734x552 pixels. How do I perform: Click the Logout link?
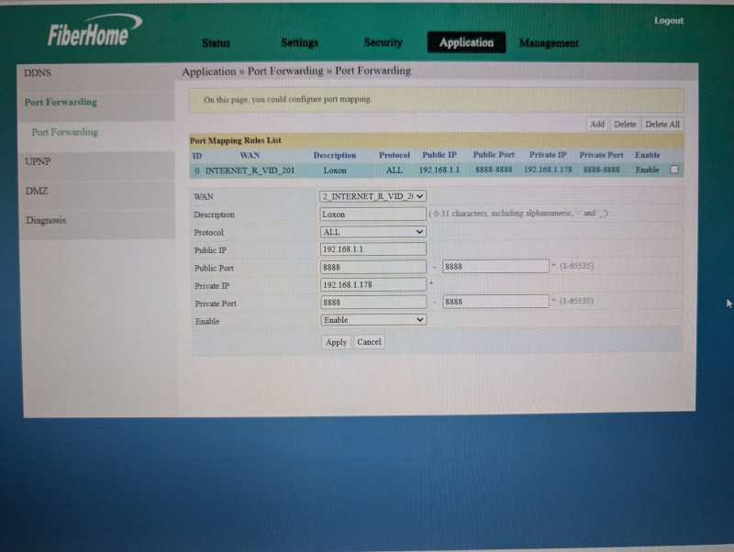(x=669, y=20)
